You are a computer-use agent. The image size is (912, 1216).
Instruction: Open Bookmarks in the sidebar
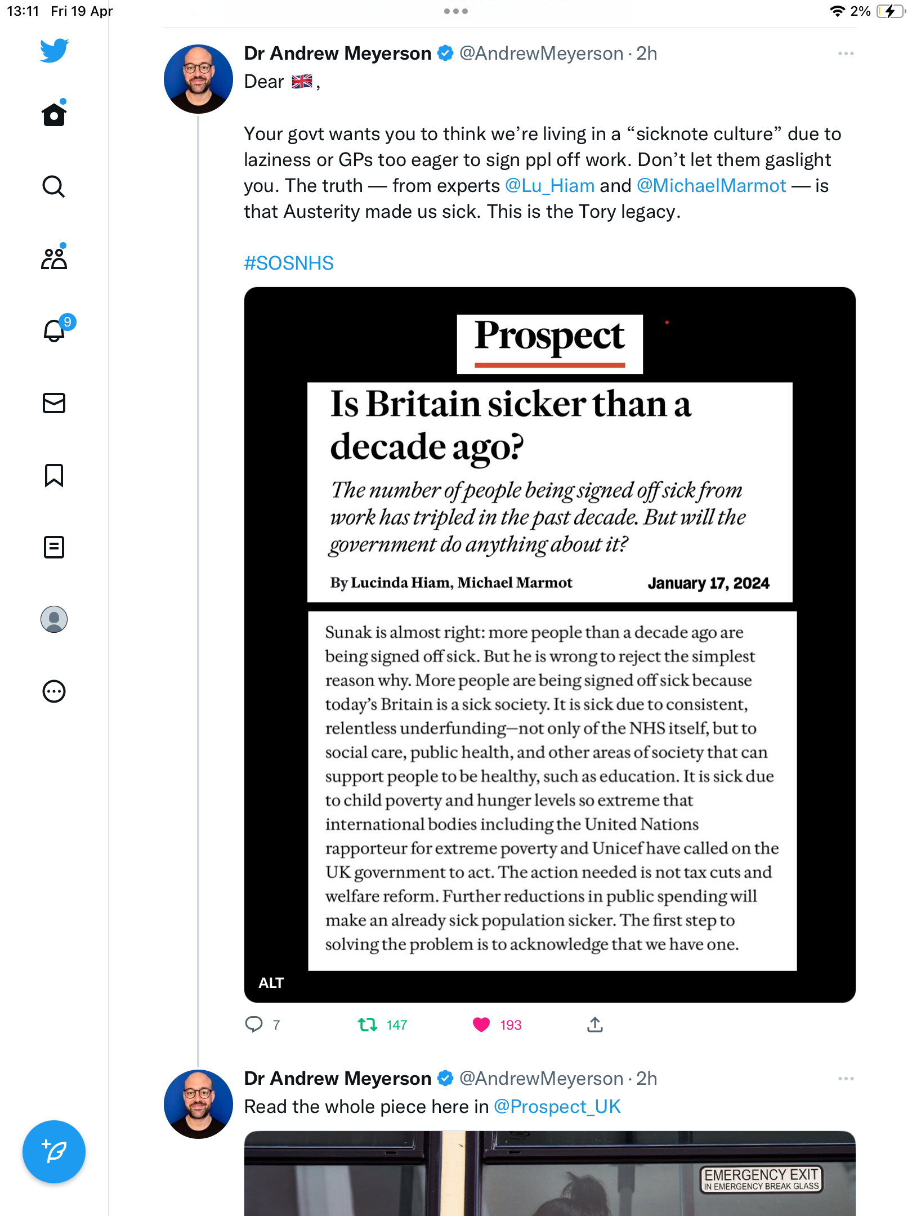pos(54,475)
